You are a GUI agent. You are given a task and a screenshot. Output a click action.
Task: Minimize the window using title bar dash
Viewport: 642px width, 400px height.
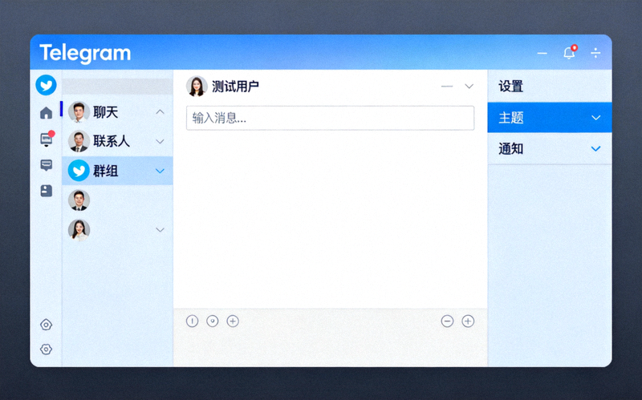542,53
